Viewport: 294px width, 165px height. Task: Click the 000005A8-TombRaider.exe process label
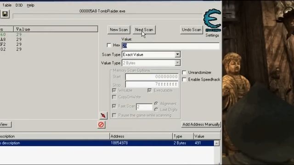click(x=102, y=11)
